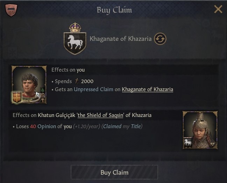Click the piety icon next to 2000

pos(77,81)
